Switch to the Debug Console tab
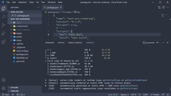171x96 pixels. (75, 43)
